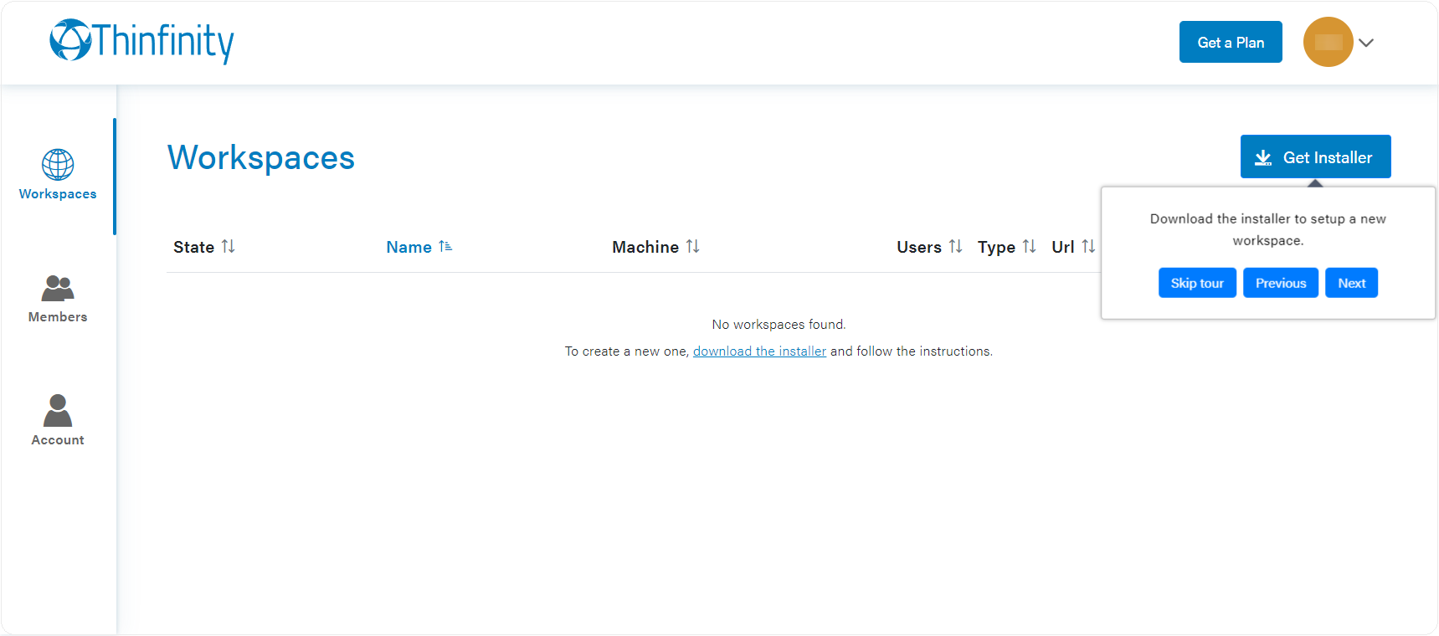This screenshot has width=1439, height=636.
Task: Click the download icon on Get Installer
Action: 1263,157
